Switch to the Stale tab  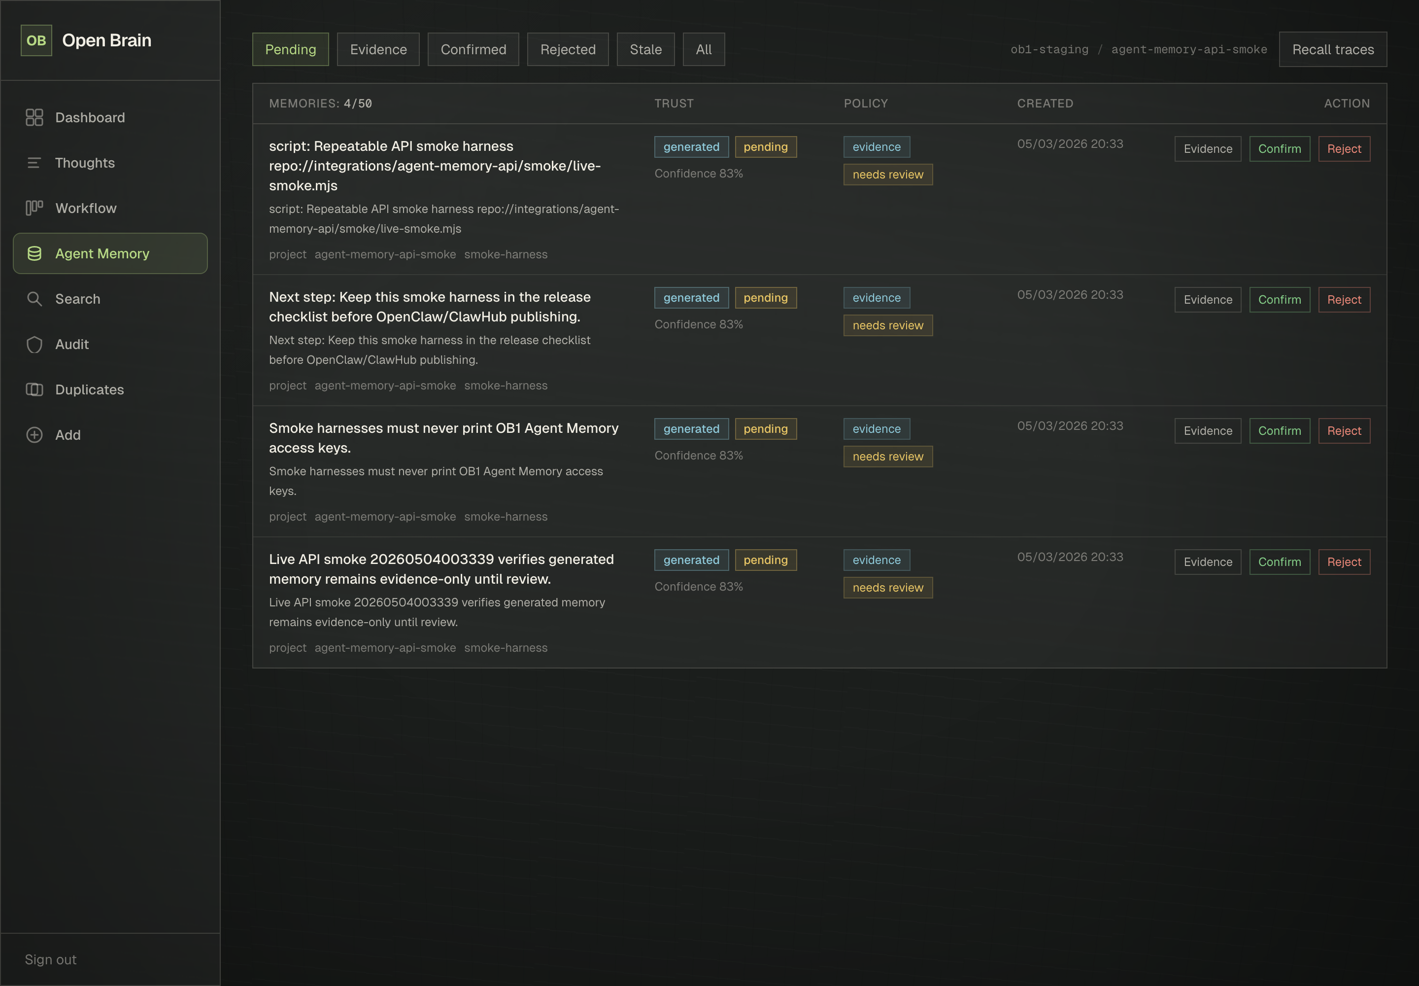(645, 49)
